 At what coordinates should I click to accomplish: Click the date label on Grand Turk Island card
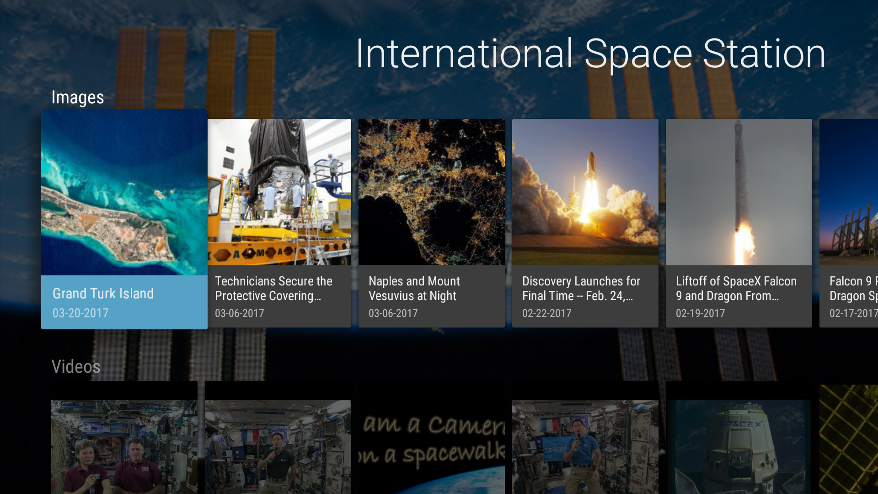click(80, 313)
